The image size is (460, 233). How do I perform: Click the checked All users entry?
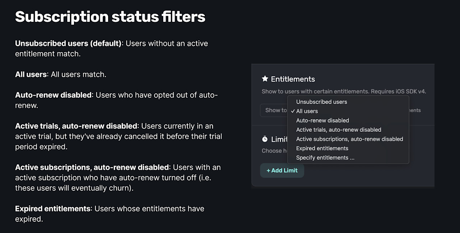coord(307,111)
